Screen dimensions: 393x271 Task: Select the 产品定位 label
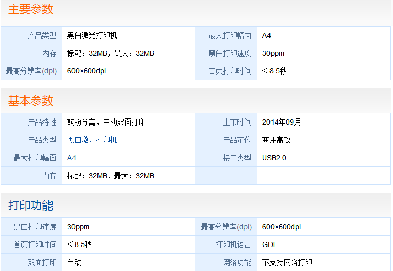click(x=237, y=140)
